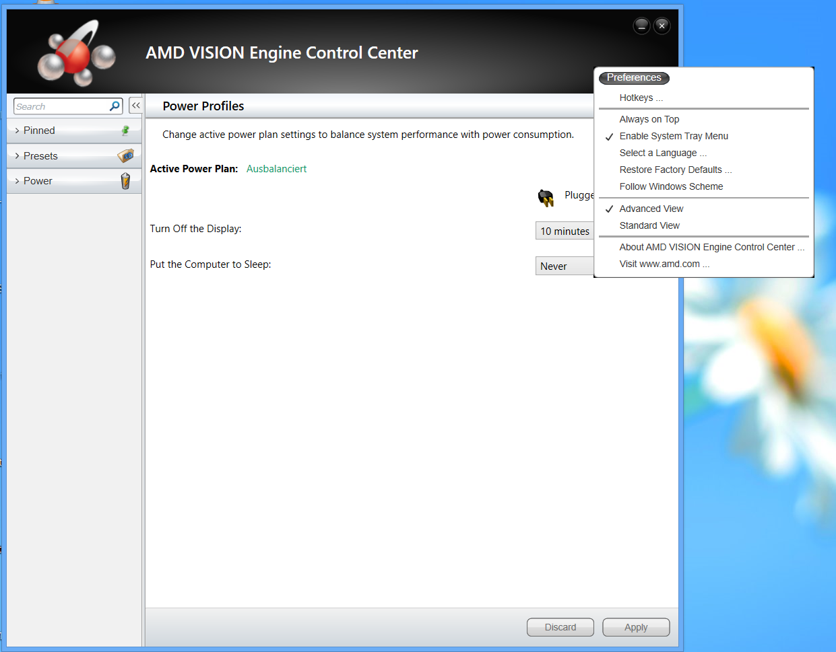The height and width of the screenshot is (652, 836).
Task: Expand the Presets section chevron
Action: 17,156
